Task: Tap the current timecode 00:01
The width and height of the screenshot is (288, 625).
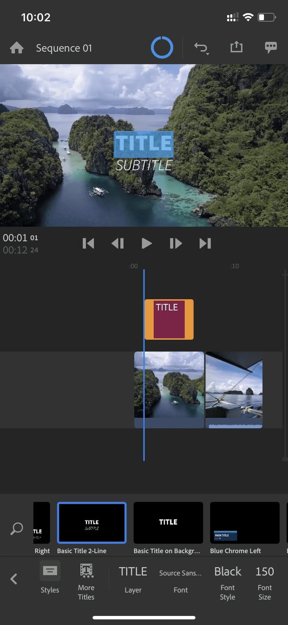Action: (x=20, y=238)
